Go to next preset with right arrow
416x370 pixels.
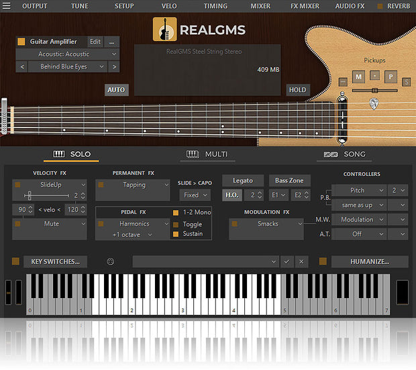coord(114,66)
